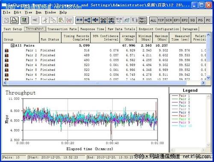The image size is (214, 162).
Task: Open the Run menu
Action: point(39,12)
